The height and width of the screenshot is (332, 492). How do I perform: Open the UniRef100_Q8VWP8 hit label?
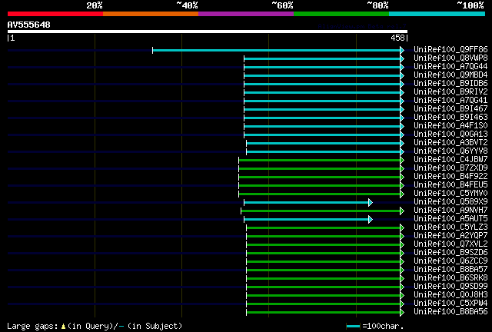click(450, 58)
